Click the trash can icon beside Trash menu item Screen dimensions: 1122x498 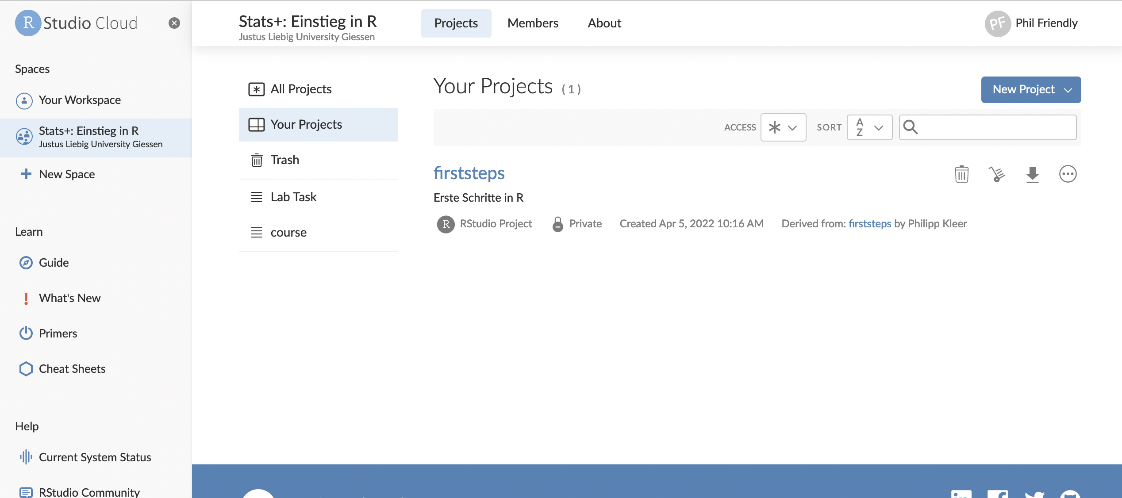[257, 160]
